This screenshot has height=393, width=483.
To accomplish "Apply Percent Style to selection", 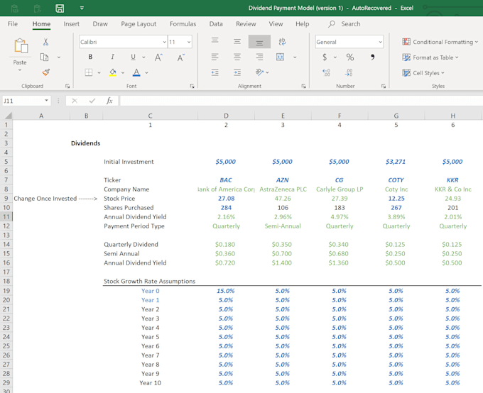I will pos(349,57).
